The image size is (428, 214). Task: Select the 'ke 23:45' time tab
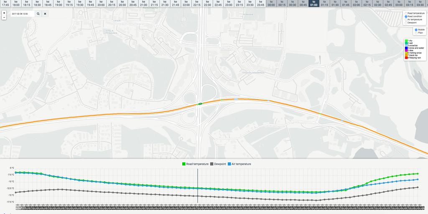coord(261,3)
